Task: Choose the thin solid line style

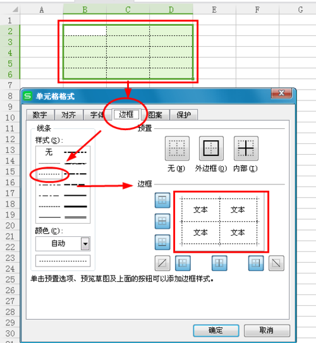Action: [49, 217]
